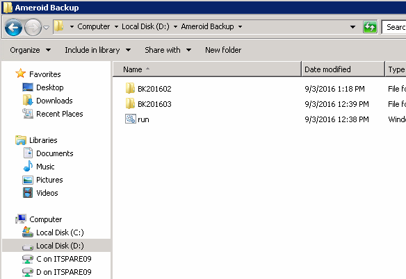
Task: Expand arrow after Computer in breadcrumb
Action: point(116,26)
